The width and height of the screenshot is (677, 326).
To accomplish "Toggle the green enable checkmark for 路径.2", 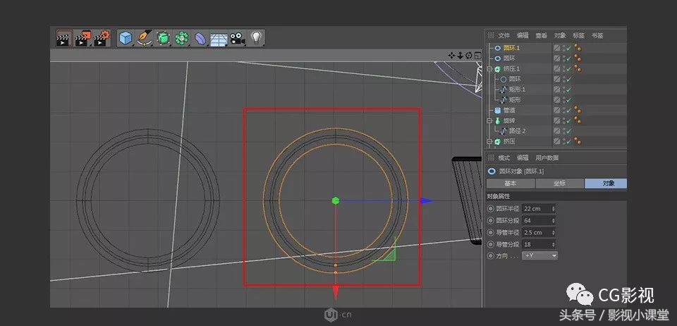I will click(568, 131).
